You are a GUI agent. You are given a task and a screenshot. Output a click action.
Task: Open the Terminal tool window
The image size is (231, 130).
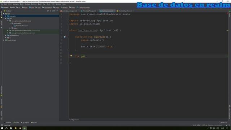tap(7, 122)
